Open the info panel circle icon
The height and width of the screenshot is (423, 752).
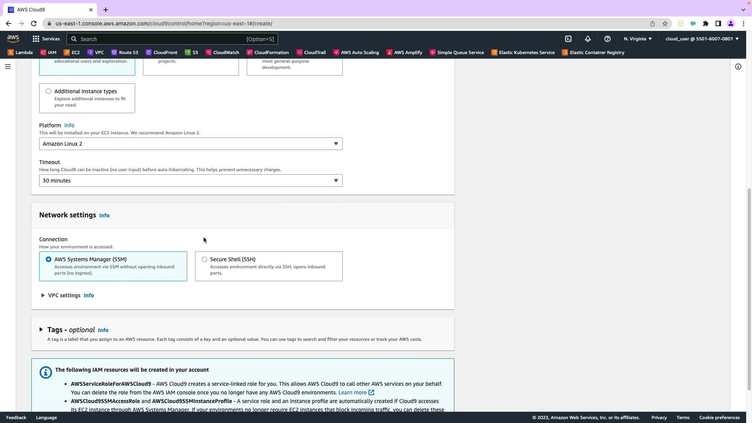coord(738,67)
